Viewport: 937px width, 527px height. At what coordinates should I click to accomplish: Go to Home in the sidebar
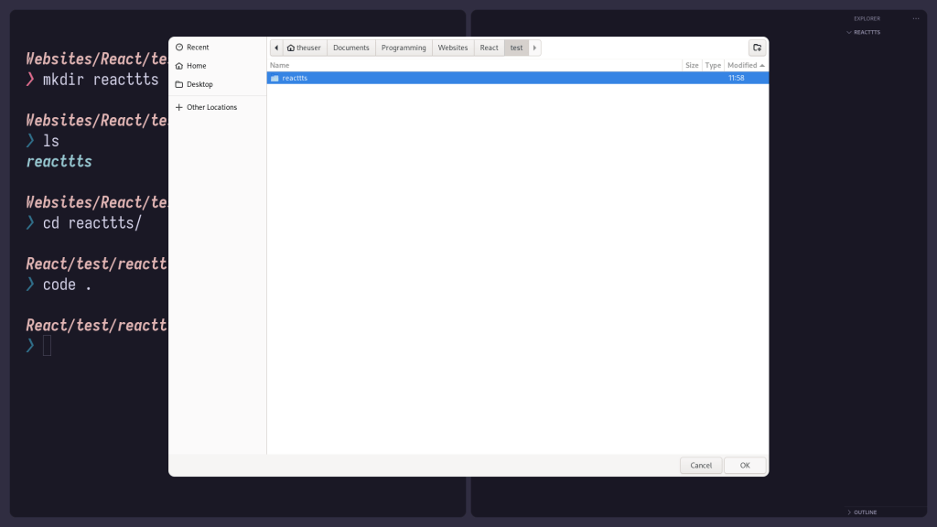click(196, 66)
